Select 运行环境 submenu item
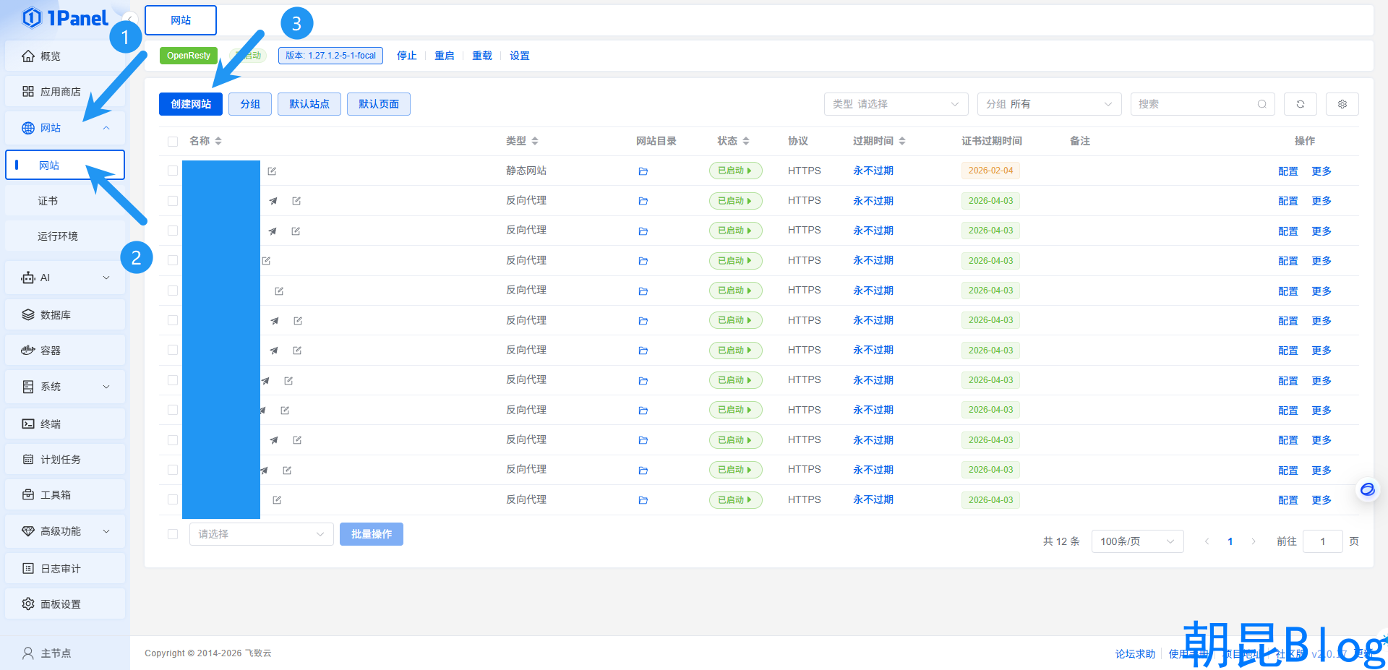1388x670 pixels. tap(64, 236)
